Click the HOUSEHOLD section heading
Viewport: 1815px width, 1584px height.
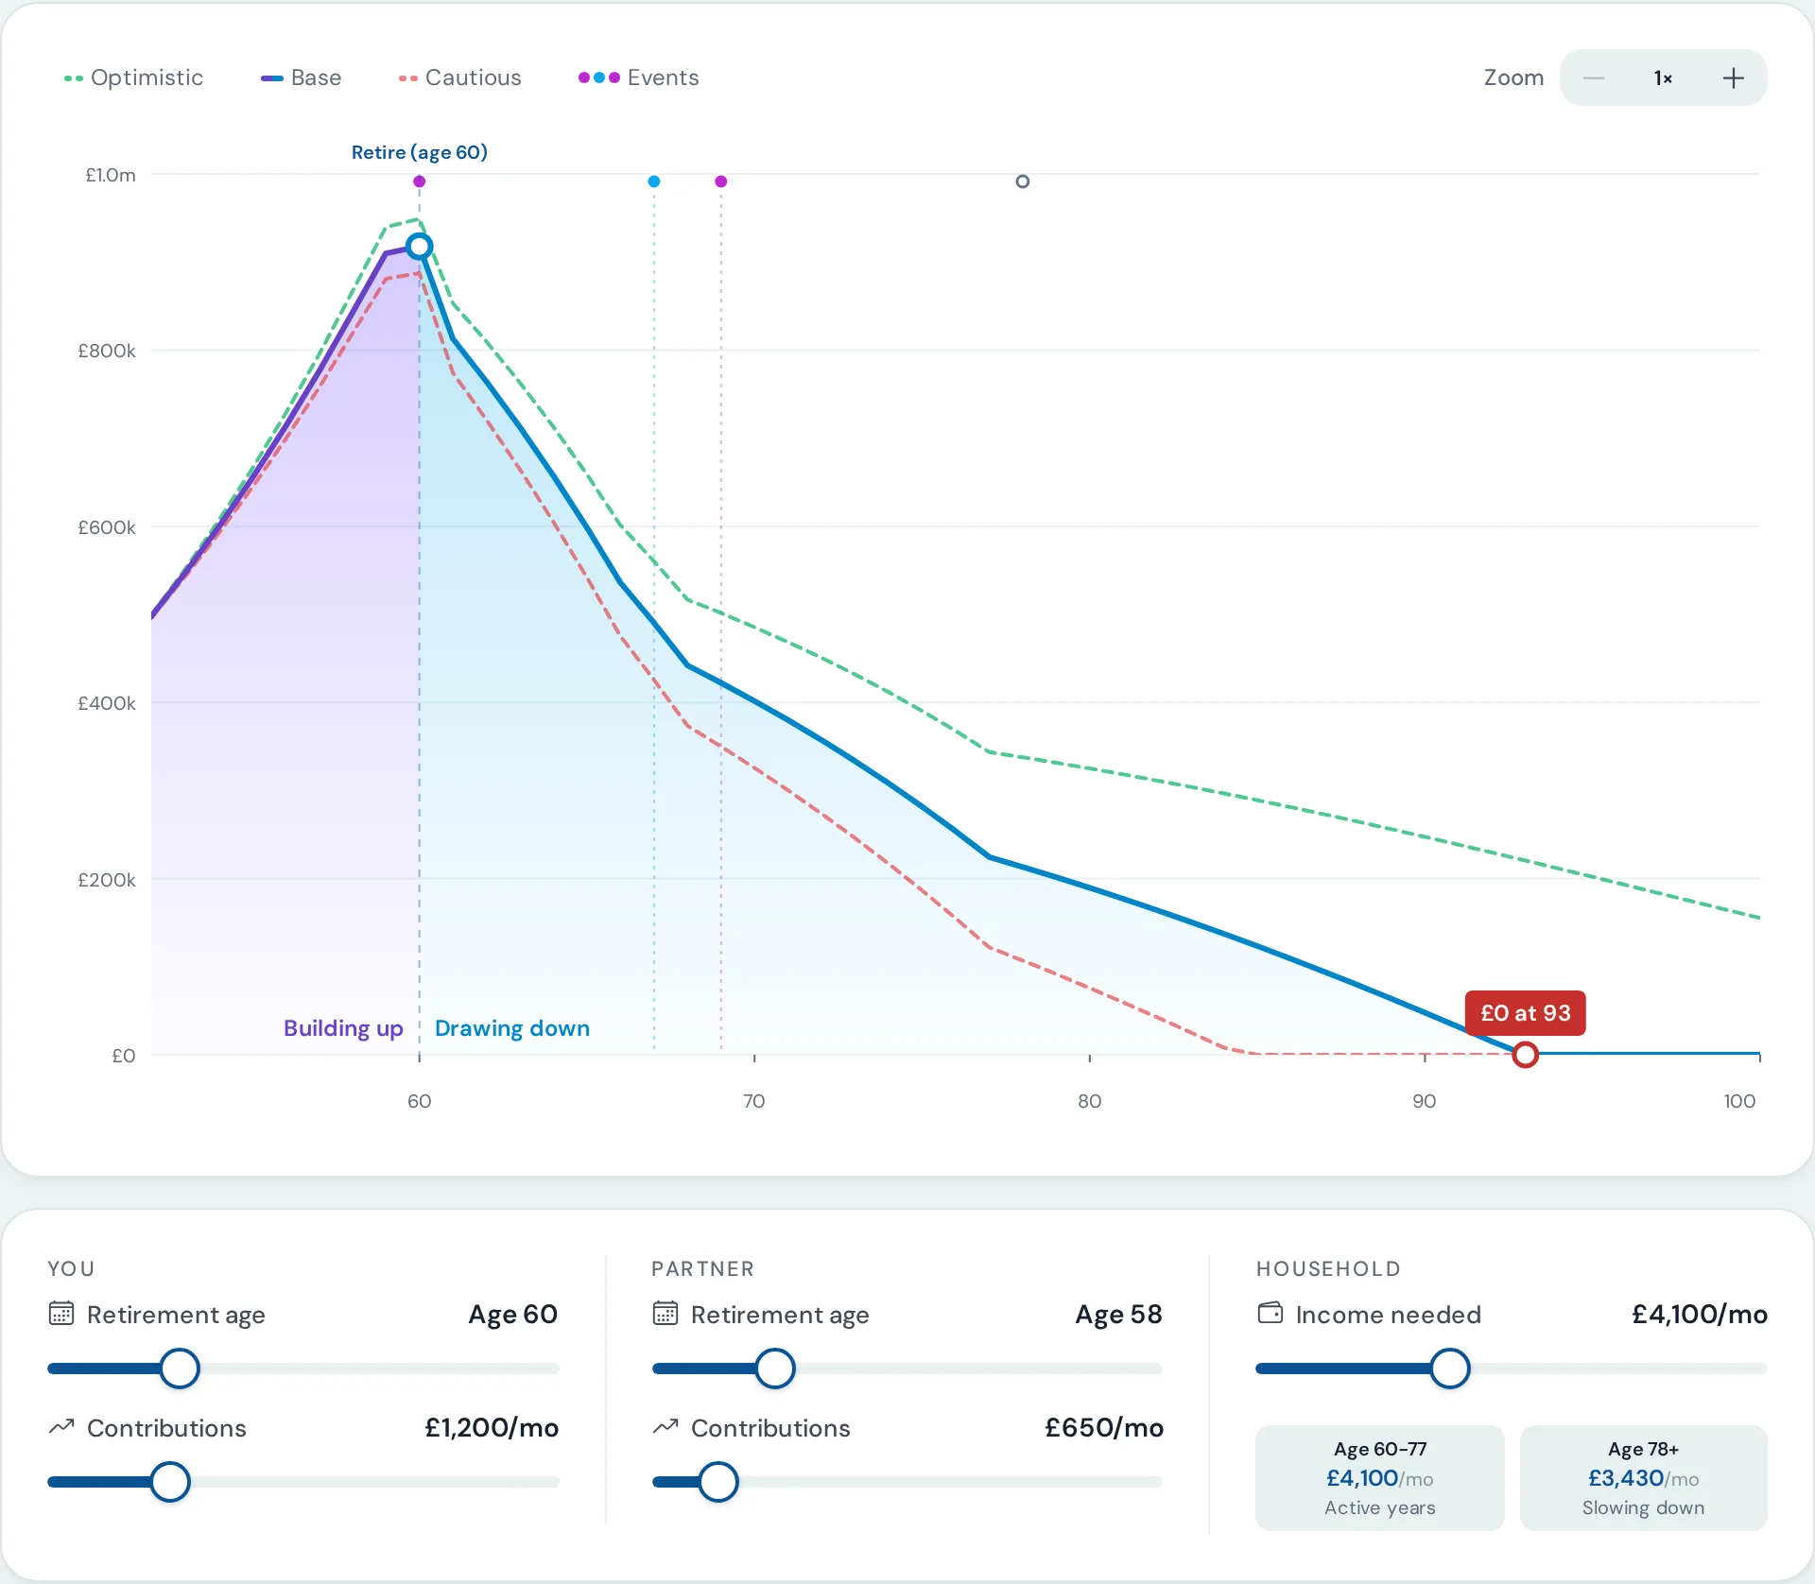point(1328,1269)
